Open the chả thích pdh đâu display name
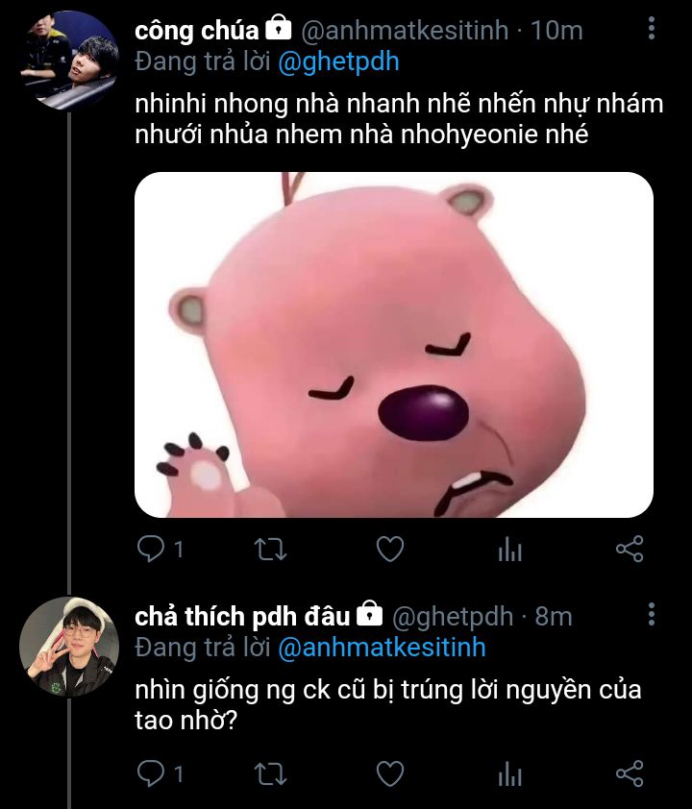 [242, 617]
